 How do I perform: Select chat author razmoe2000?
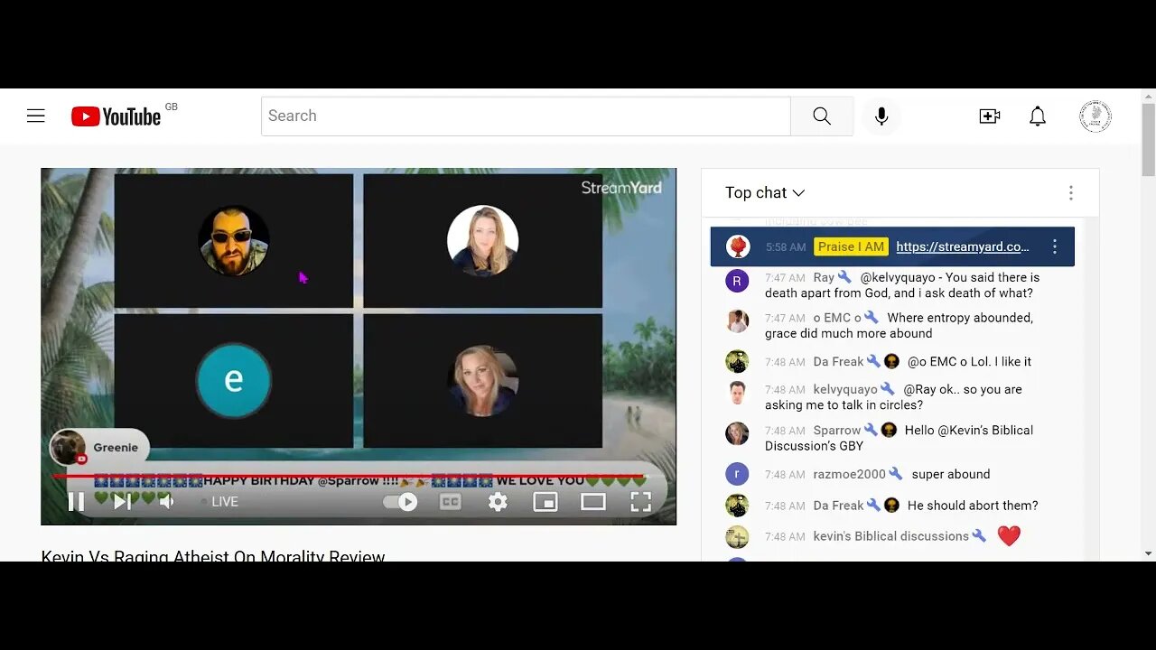click(849, 474)
